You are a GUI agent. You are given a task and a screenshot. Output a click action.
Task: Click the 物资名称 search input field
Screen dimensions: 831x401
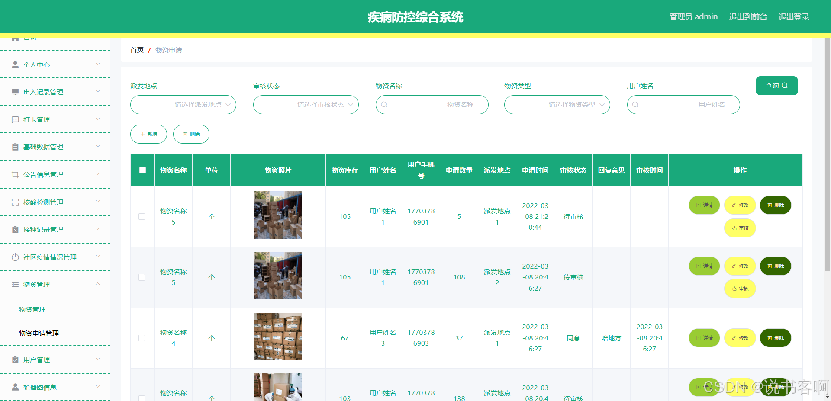(432, 105)
